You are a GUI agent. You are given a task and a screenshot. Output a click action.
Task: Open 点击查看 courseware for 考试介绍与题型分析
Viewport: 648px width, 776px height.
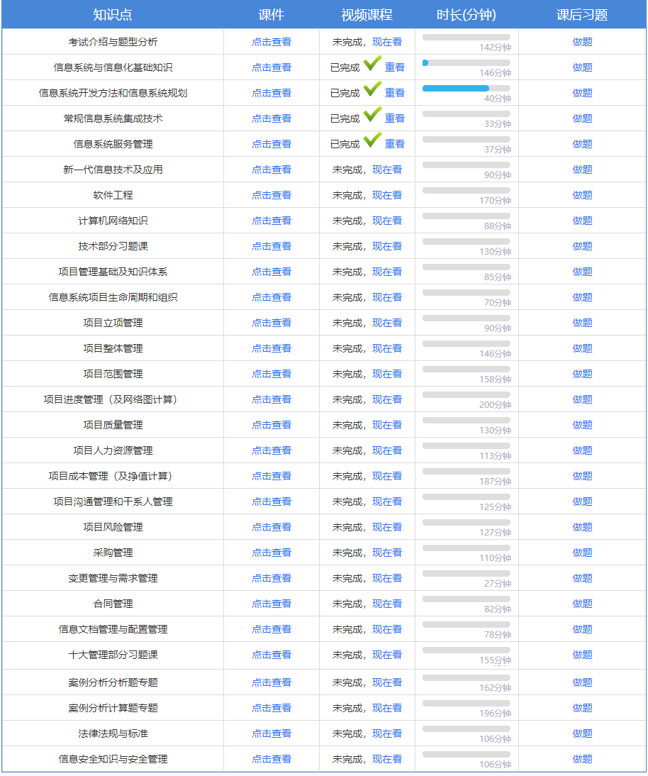tap(272, 42)
